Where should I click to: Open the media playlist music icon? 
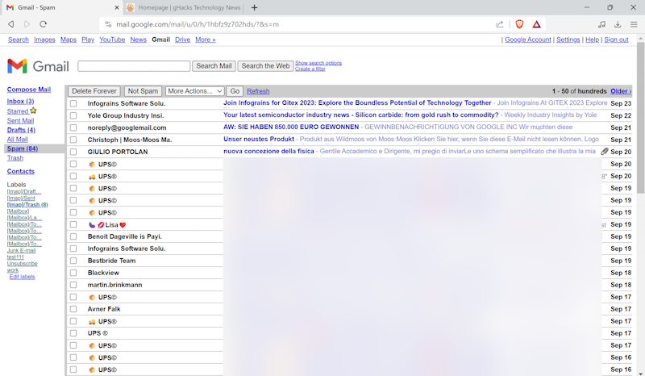coord(601,24)
